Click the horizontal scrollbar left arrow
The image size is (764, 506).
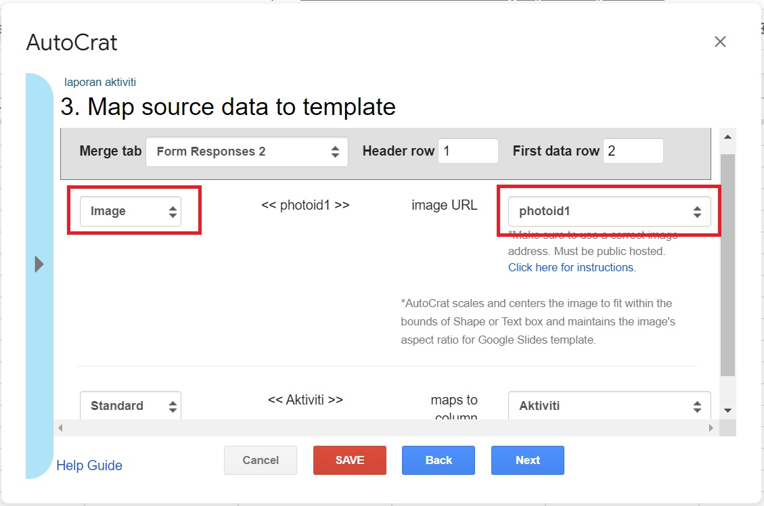click(60, 428)
